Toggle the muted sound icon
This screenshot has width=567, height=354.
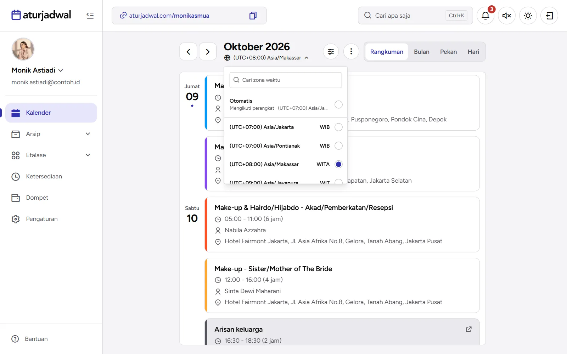click(x=507, y=16)
